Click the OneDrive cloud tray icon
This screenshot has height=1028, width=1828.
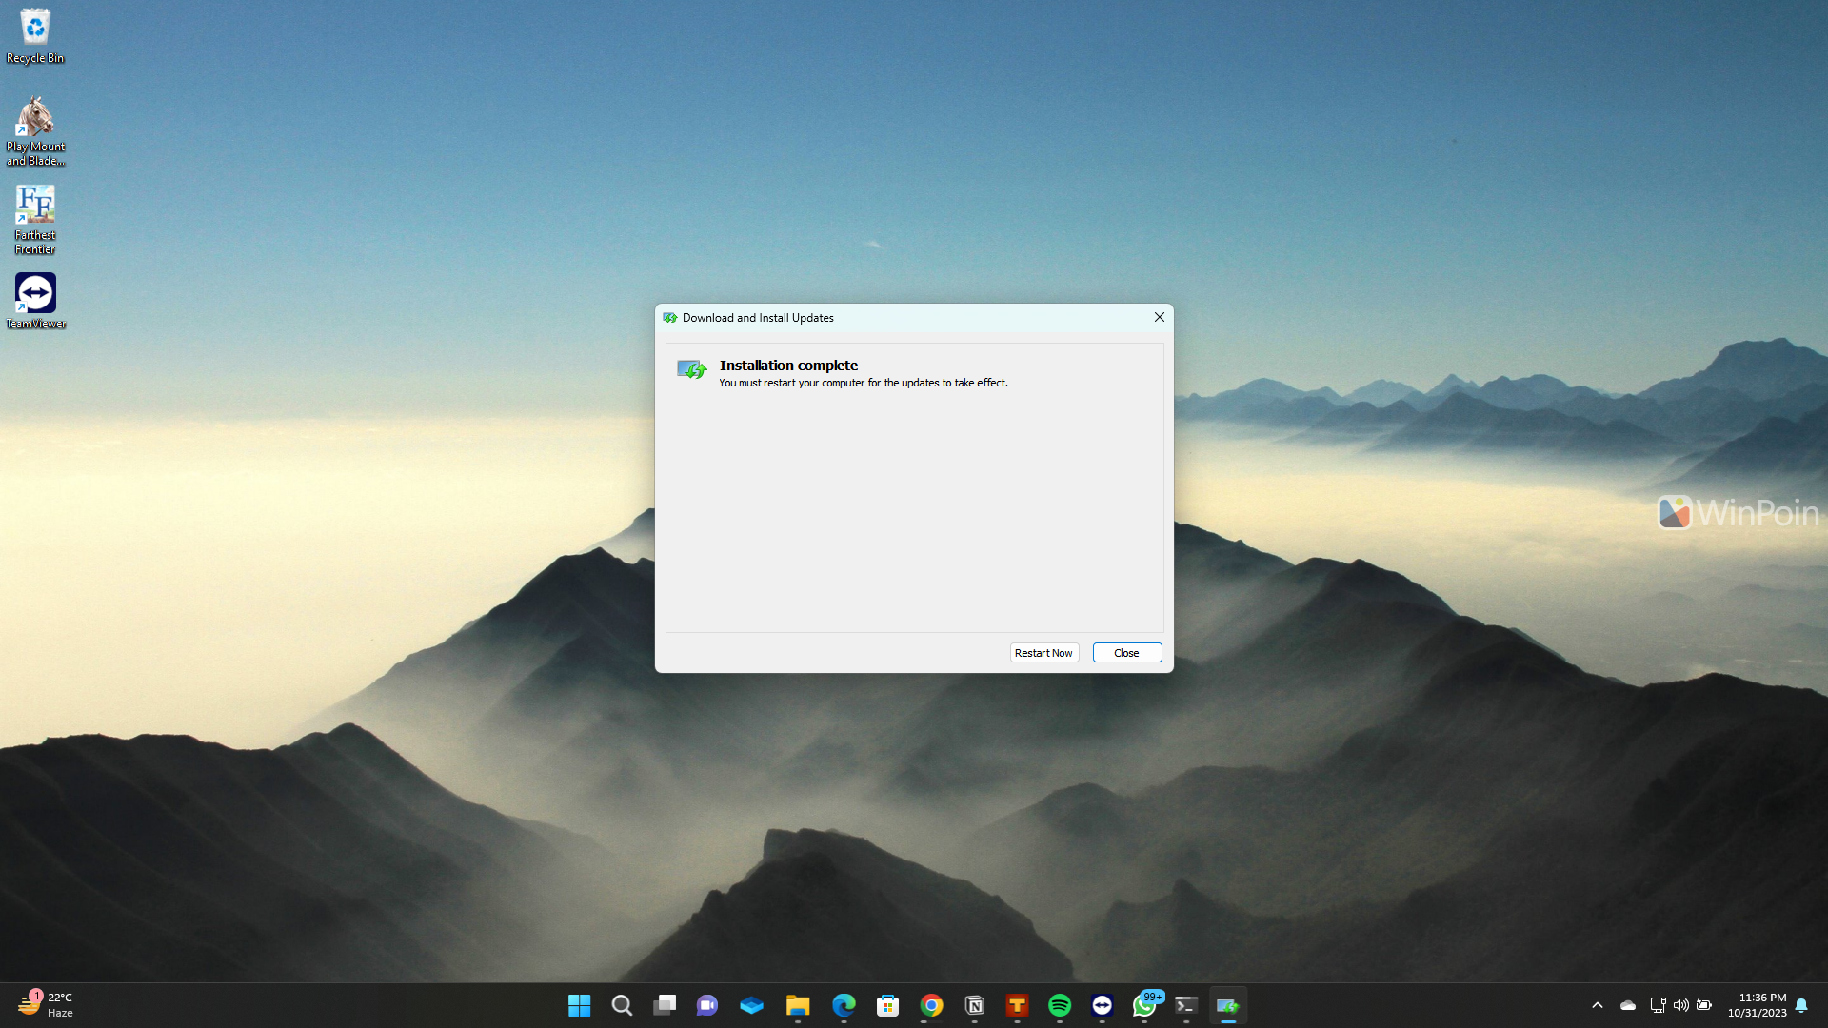coord(1628,1005)
